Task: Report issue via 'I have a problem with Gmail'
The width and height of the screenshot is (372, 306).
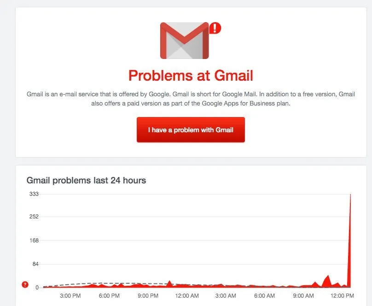Action: tap(191, 130)
